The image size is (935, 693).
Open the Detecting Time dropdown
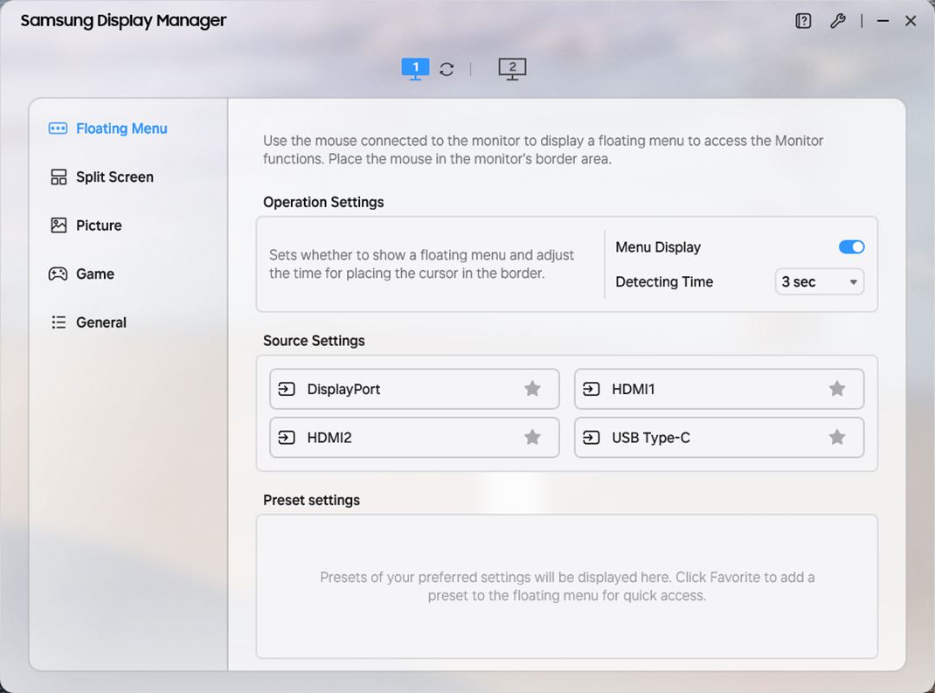[820, 281]
